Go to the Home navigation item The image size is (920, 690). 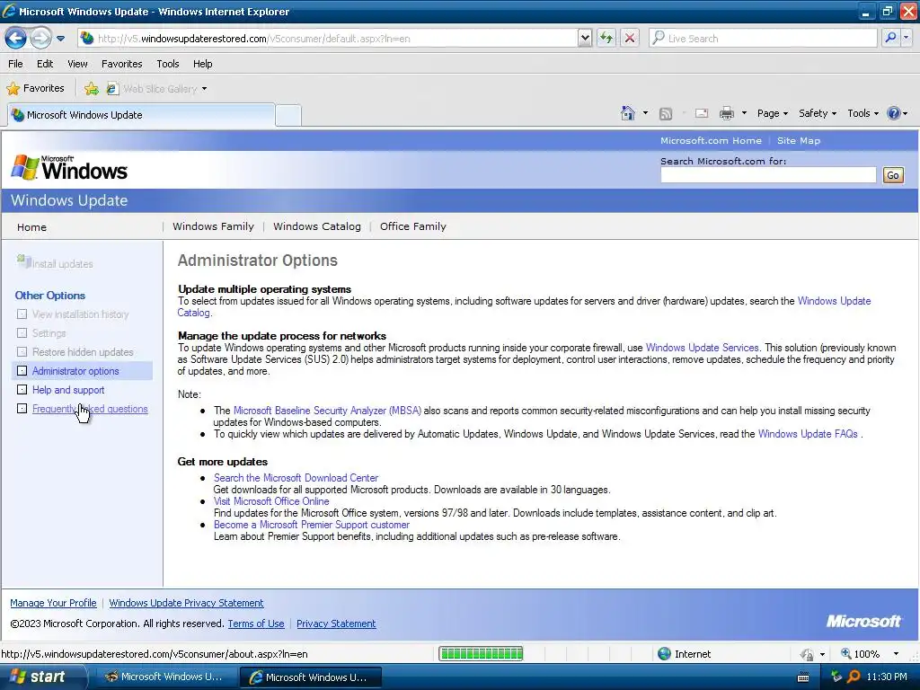pyautogui.click(x=31, y=227)
